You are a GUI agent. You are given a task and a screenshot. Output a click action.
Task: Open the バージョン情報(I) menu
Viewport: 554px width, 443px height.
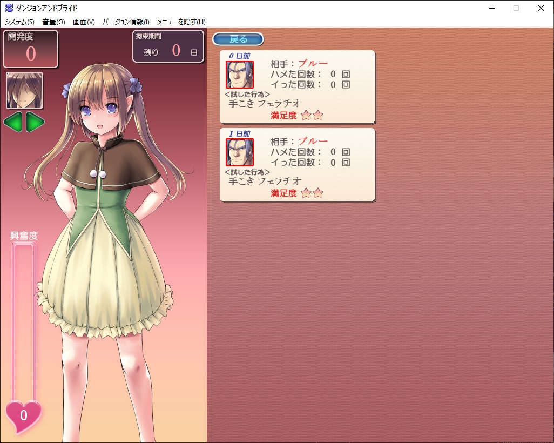point(126,22)
